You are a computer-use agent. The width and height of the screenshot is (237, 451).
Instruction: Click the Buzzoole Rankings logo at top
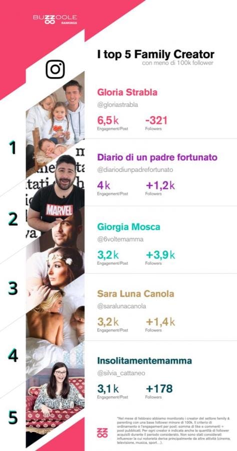pyautogui.click(x=55, y=19)
